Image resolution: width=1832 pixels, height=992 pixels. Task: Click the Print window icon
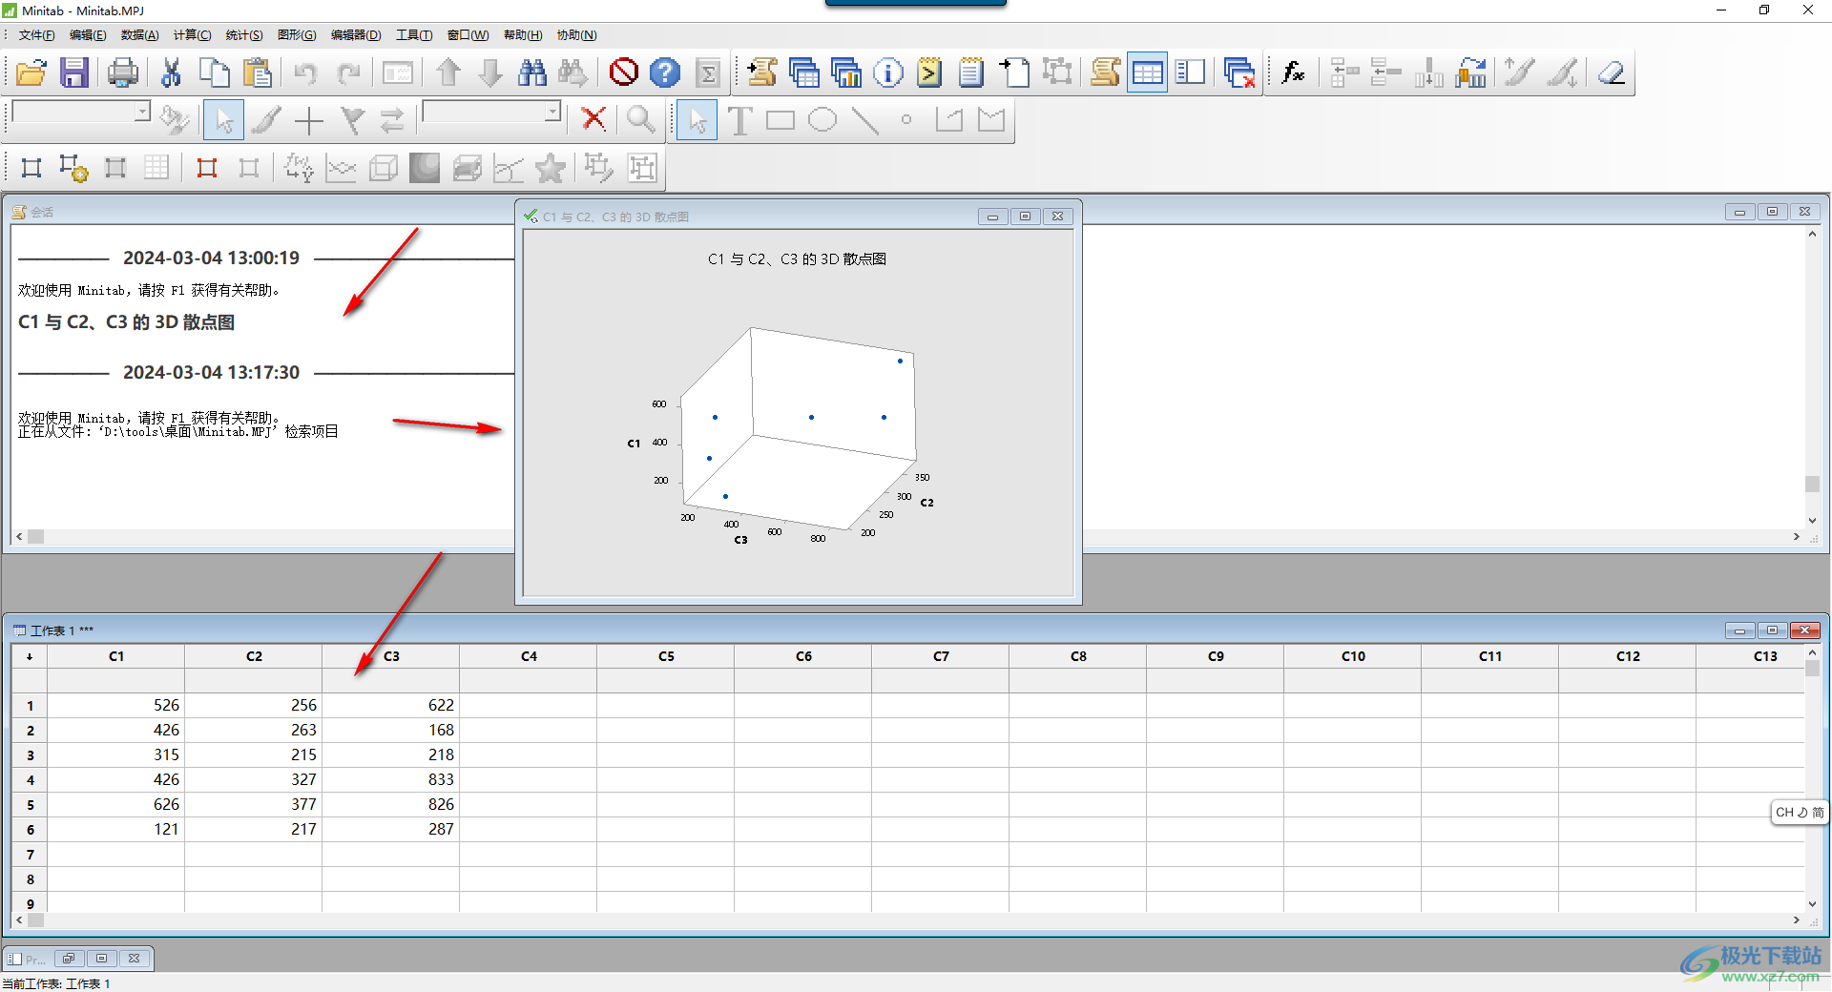122,72
